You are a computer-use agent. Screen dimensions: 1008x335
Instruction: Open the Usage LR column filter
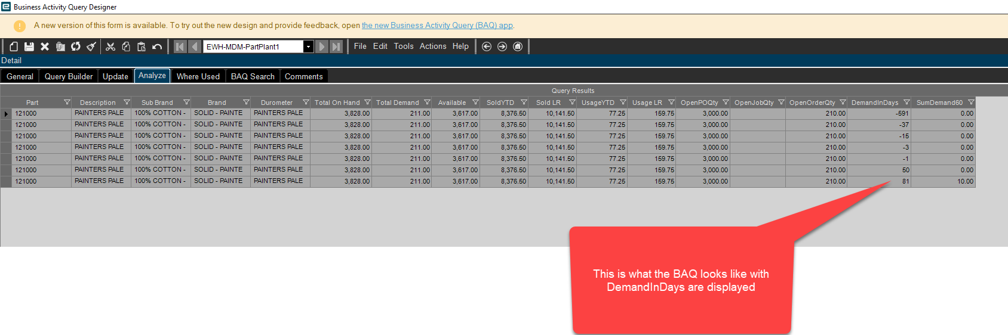(x=671, y=103)
